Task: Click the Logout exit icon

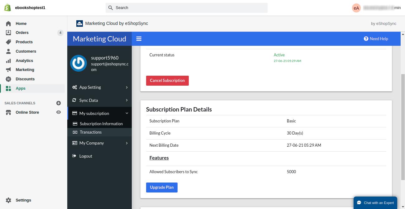Action: 74,156
